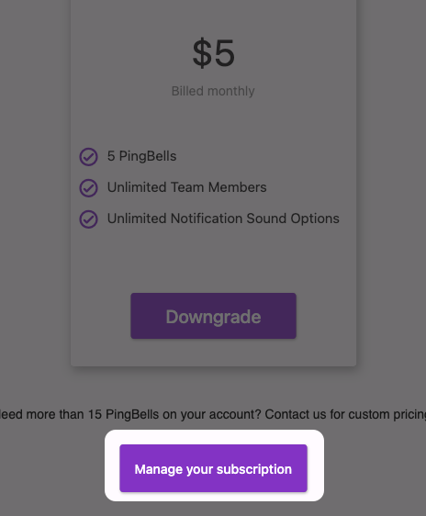
Task: Click the Need more than 15 PingBells text
Action: click(79, 414)
